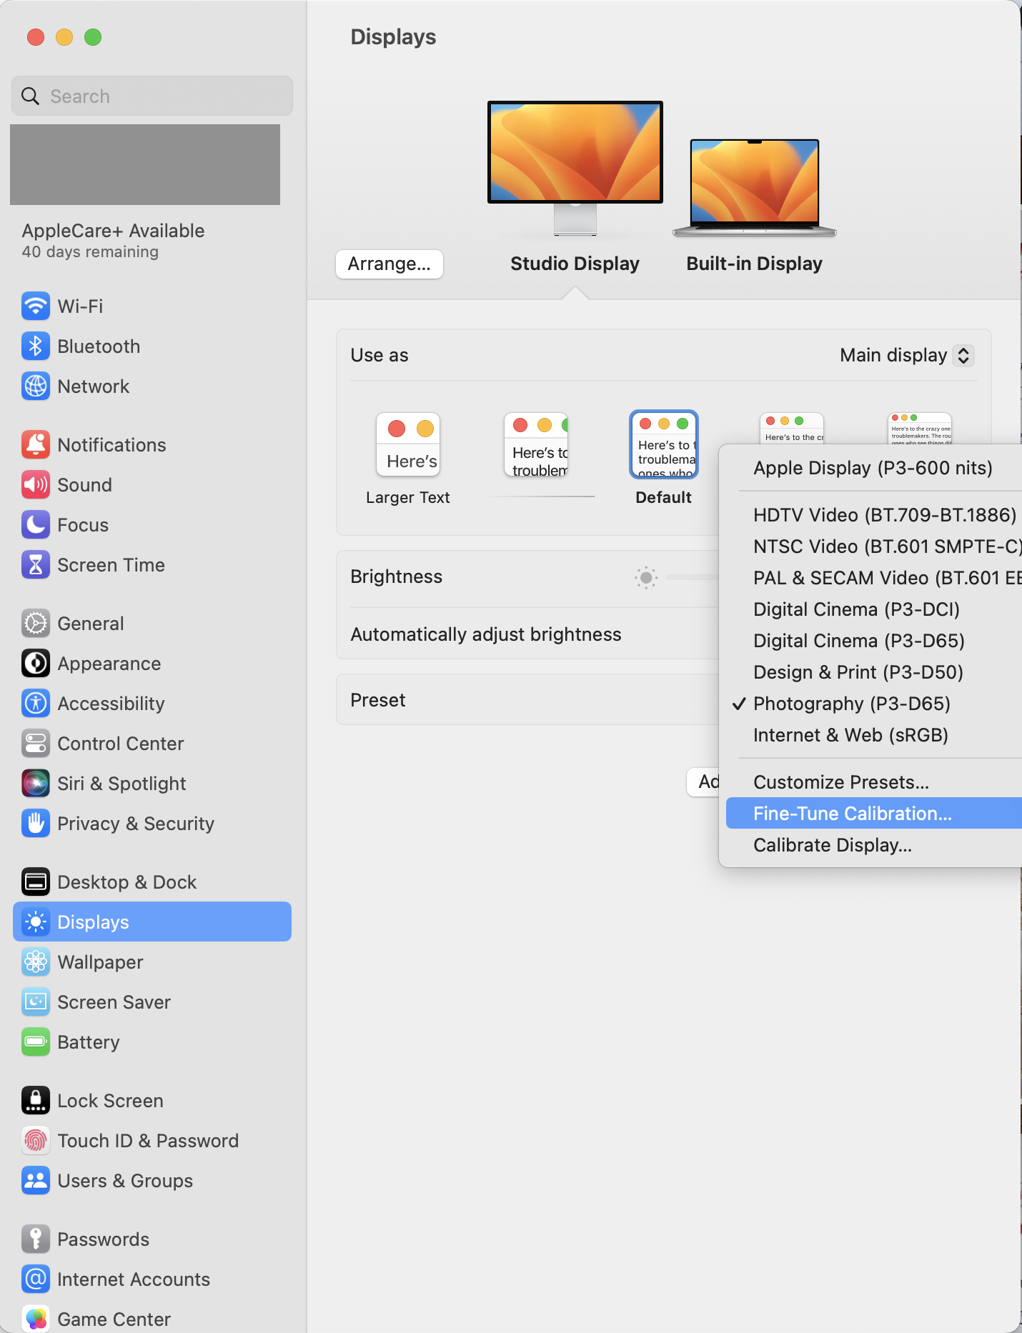Select the Studio Display thumbnail
Viewport: 1022px width, 1333px height.
tap(575, 169)
